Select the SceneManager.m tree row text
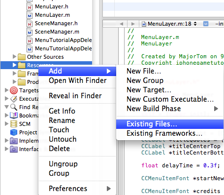Viewport: 224px width, 195px height. (57, 32)
